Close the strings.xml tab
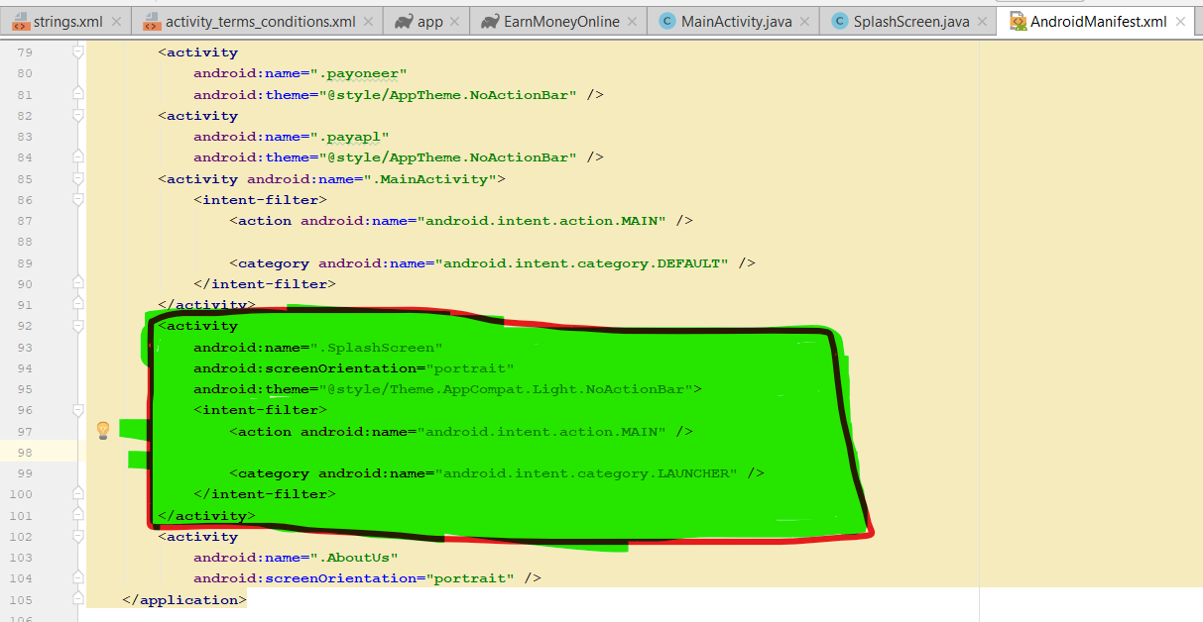Viewport: 1203px width, 622px height. pyautogui.click(x=116, y=22)
